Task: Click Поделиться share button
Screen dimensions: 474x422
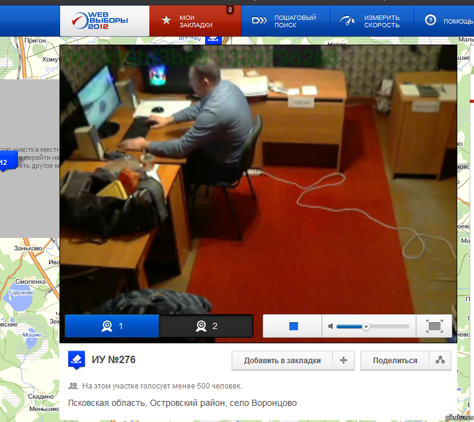Action: coord(395,361)
